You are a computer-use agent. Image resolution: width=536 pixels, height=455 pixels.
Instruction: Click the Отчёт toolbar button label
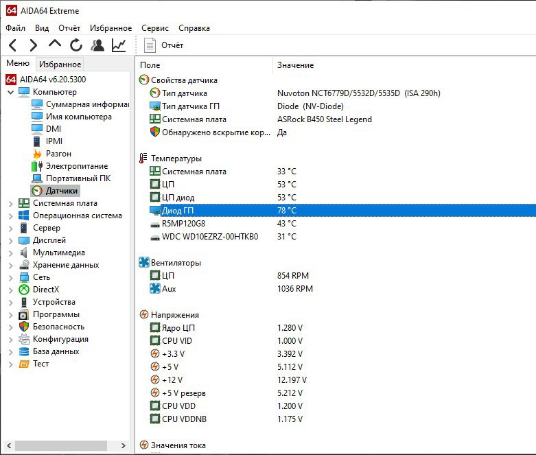point(172,45)
